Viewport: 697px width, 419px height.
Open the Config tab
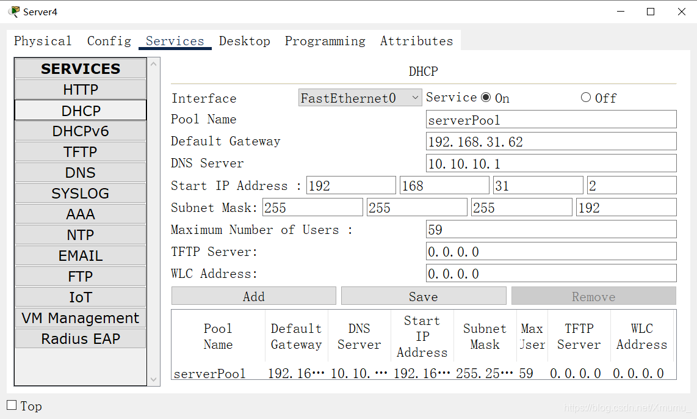click(x=109, y=41)
